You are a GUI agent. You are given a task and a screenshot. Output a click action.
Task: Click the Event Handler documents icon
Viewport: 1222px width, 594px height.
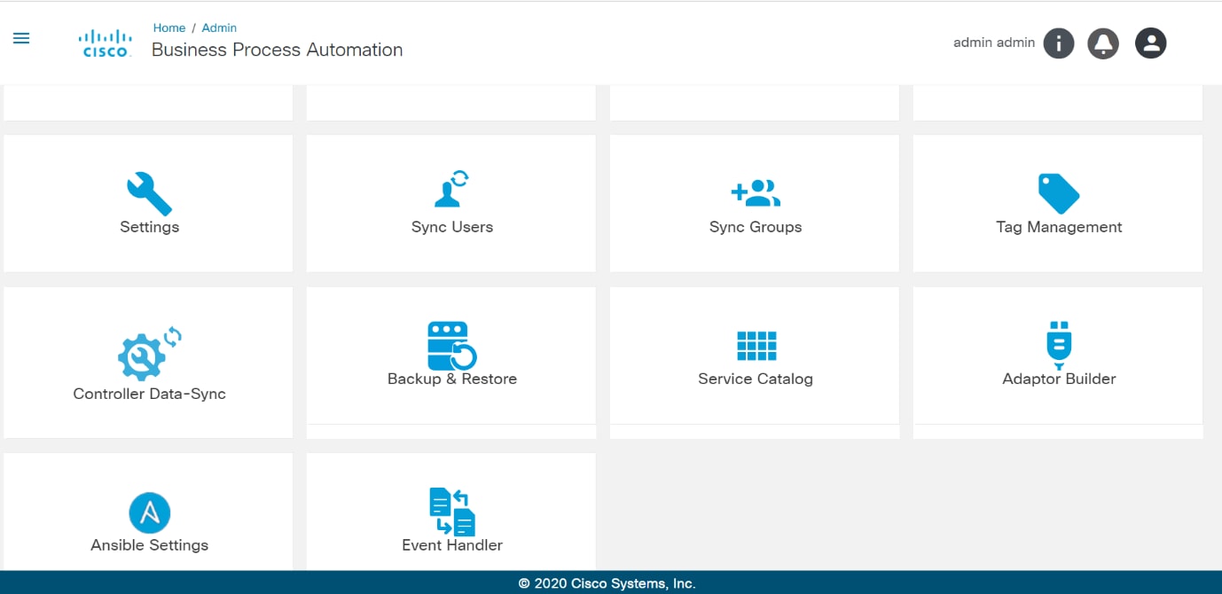[452, 512]
